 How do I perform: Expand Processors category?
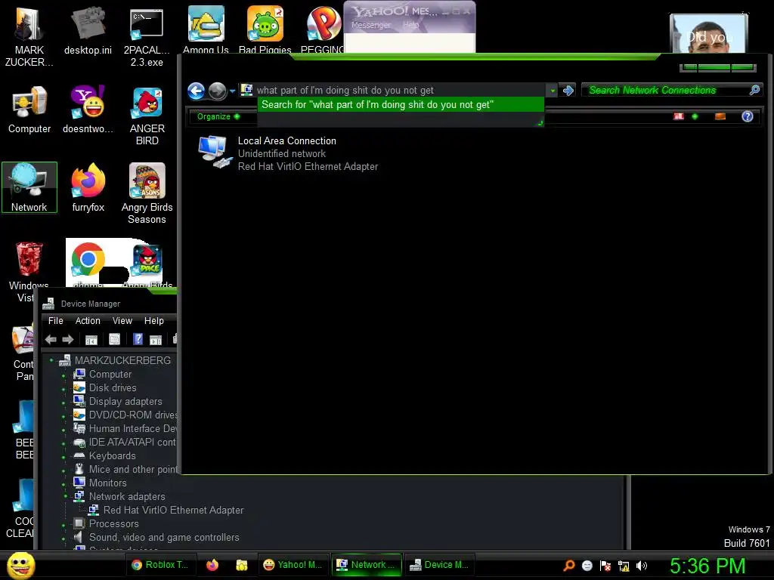pos(63,525)
